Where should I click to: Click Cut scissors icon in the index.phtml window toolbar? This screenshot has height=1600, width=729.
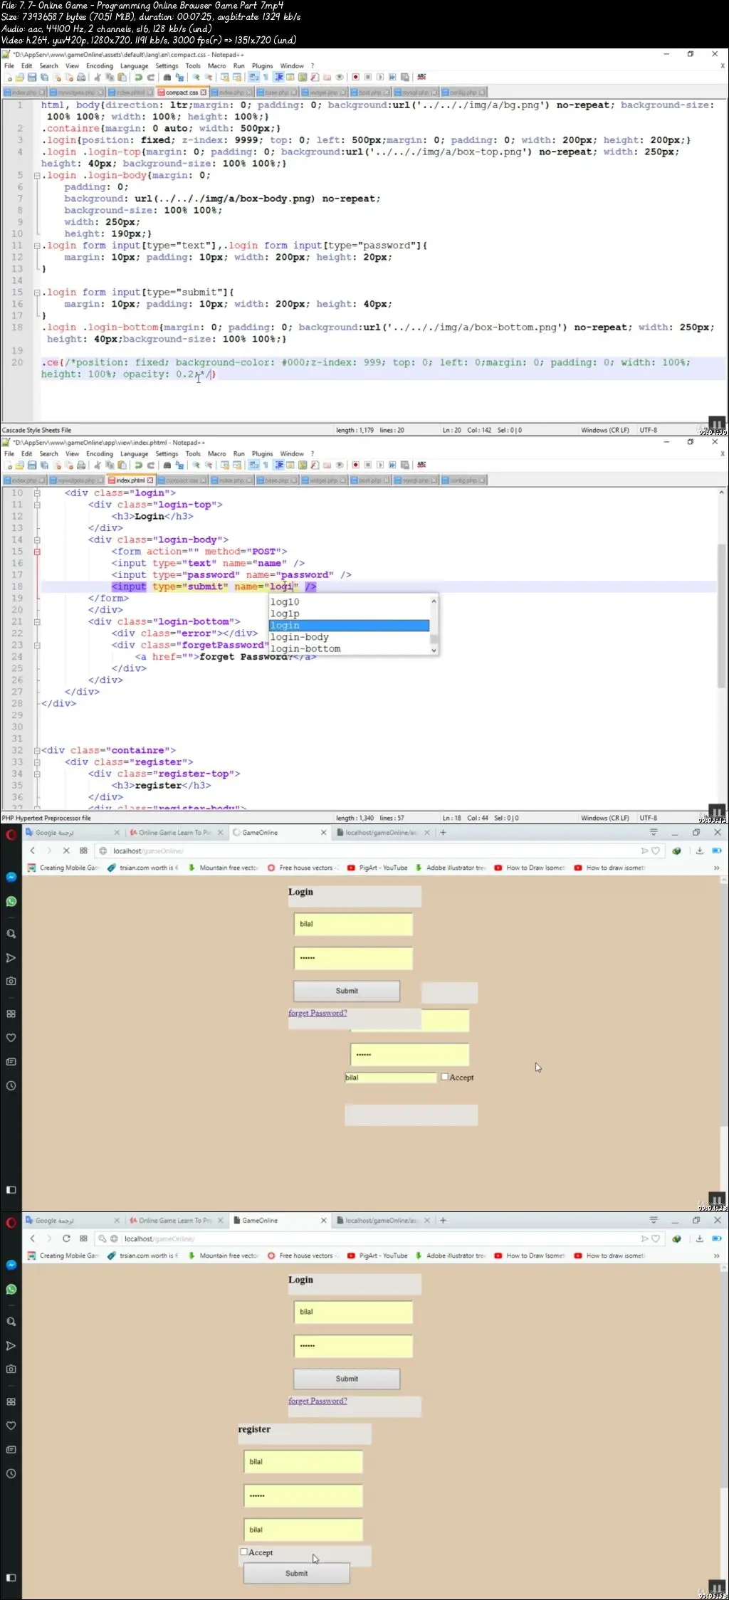(98, 465)
